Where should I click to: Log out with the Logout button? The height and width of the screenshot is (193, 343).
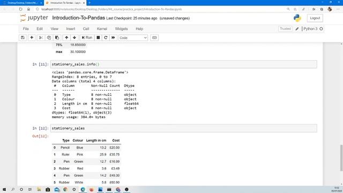pos(315,18)
